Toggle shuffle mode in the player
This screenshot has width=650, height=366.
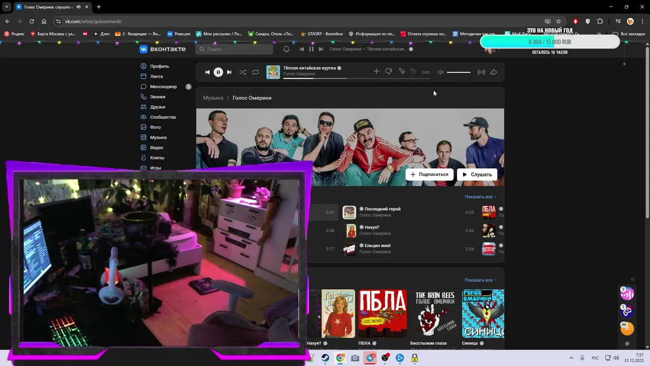(243, 72)
